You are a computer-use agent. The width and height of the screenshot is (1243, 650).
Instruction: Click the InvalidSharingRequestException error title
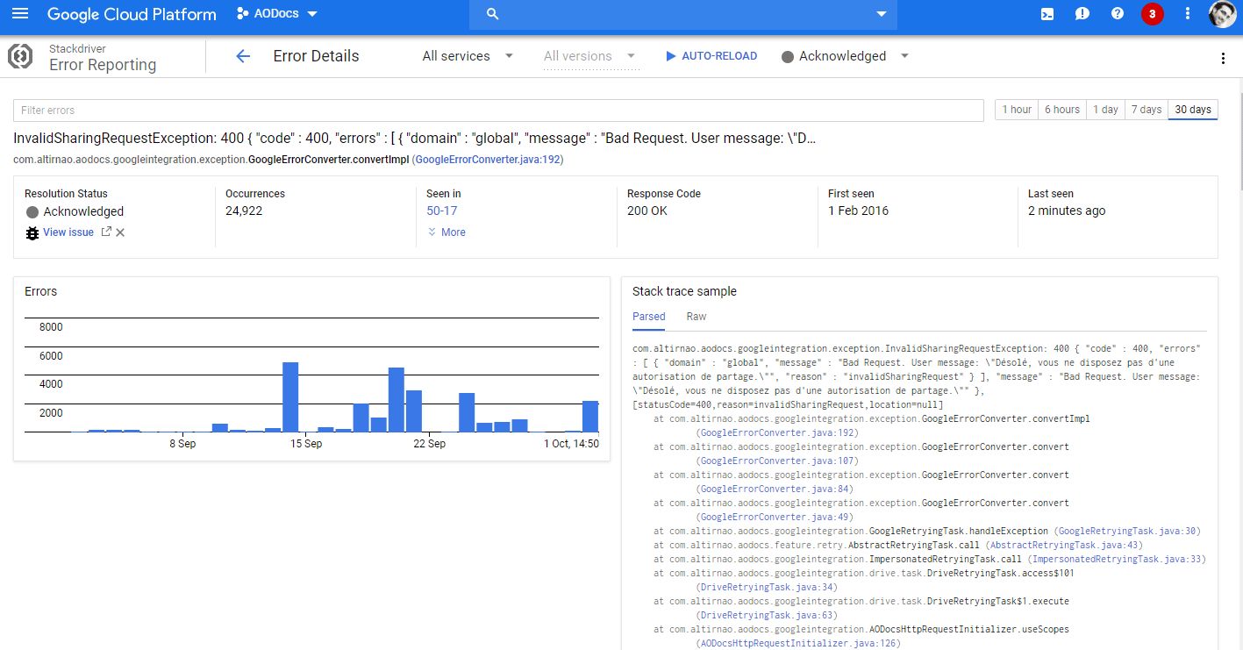(415, 139)
